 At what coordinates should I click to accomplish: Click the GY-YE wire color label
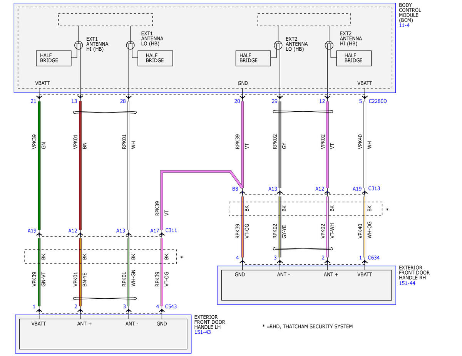(284, 232)
